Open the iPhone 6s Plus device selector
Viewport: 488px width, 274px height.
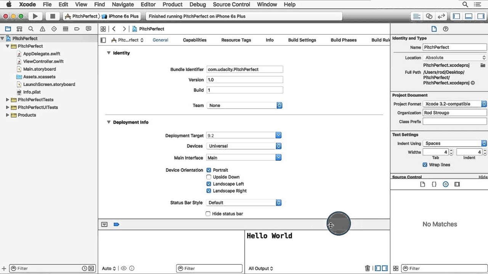[120, 16]
